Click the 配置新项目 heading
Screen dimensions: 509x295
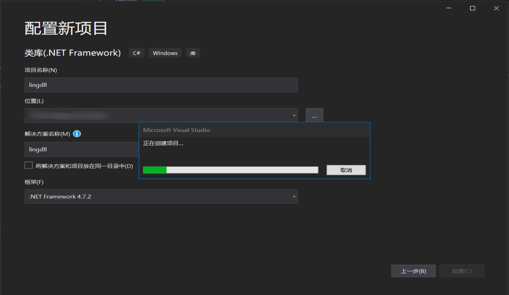66,29
